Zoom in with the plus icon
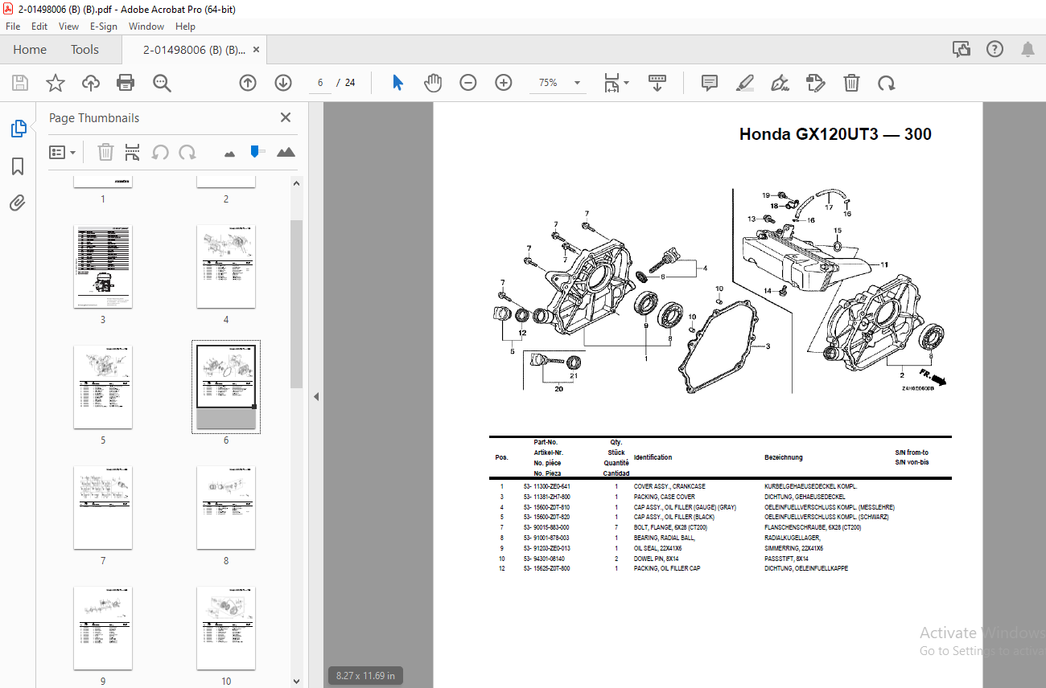Viewport: 1046px width, 688px height. coord(504,83)
